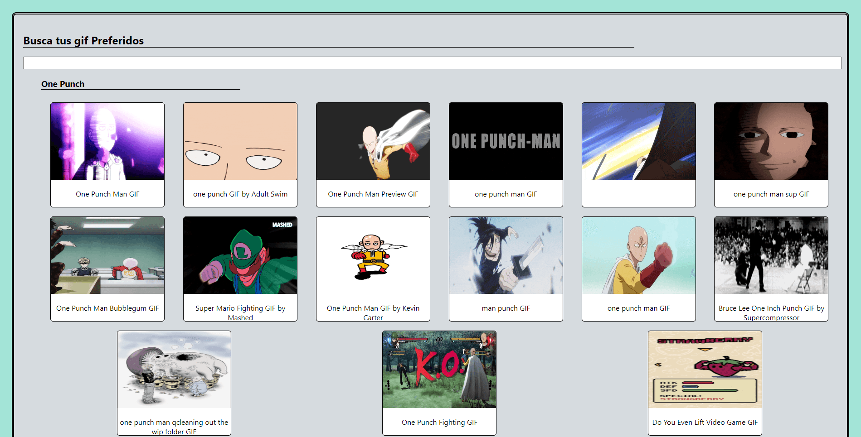Select the Adult Swim one punch GIF image
This screenshot has width=861, height=437.
coord(240,141)
